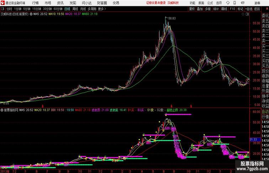Viewport: 269px width, 173px height.
Task: Open the 版面 layout menu
Action: click(201, 3)
